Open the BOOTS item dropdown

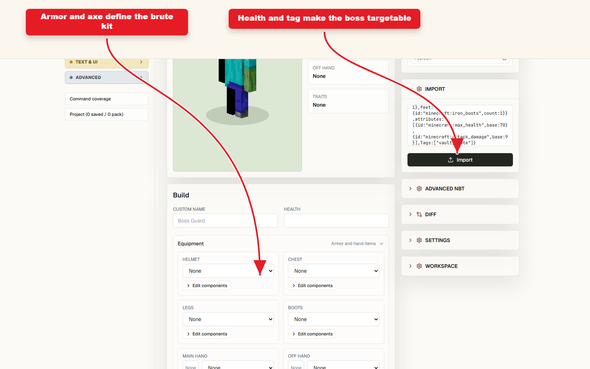pos(334,319)
